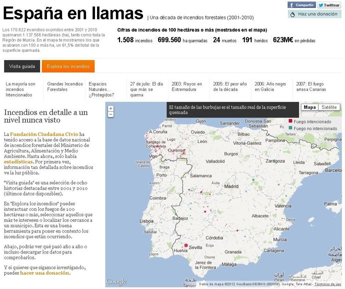
Task: Click the 24 muertos figure
Action: point(224,40)
